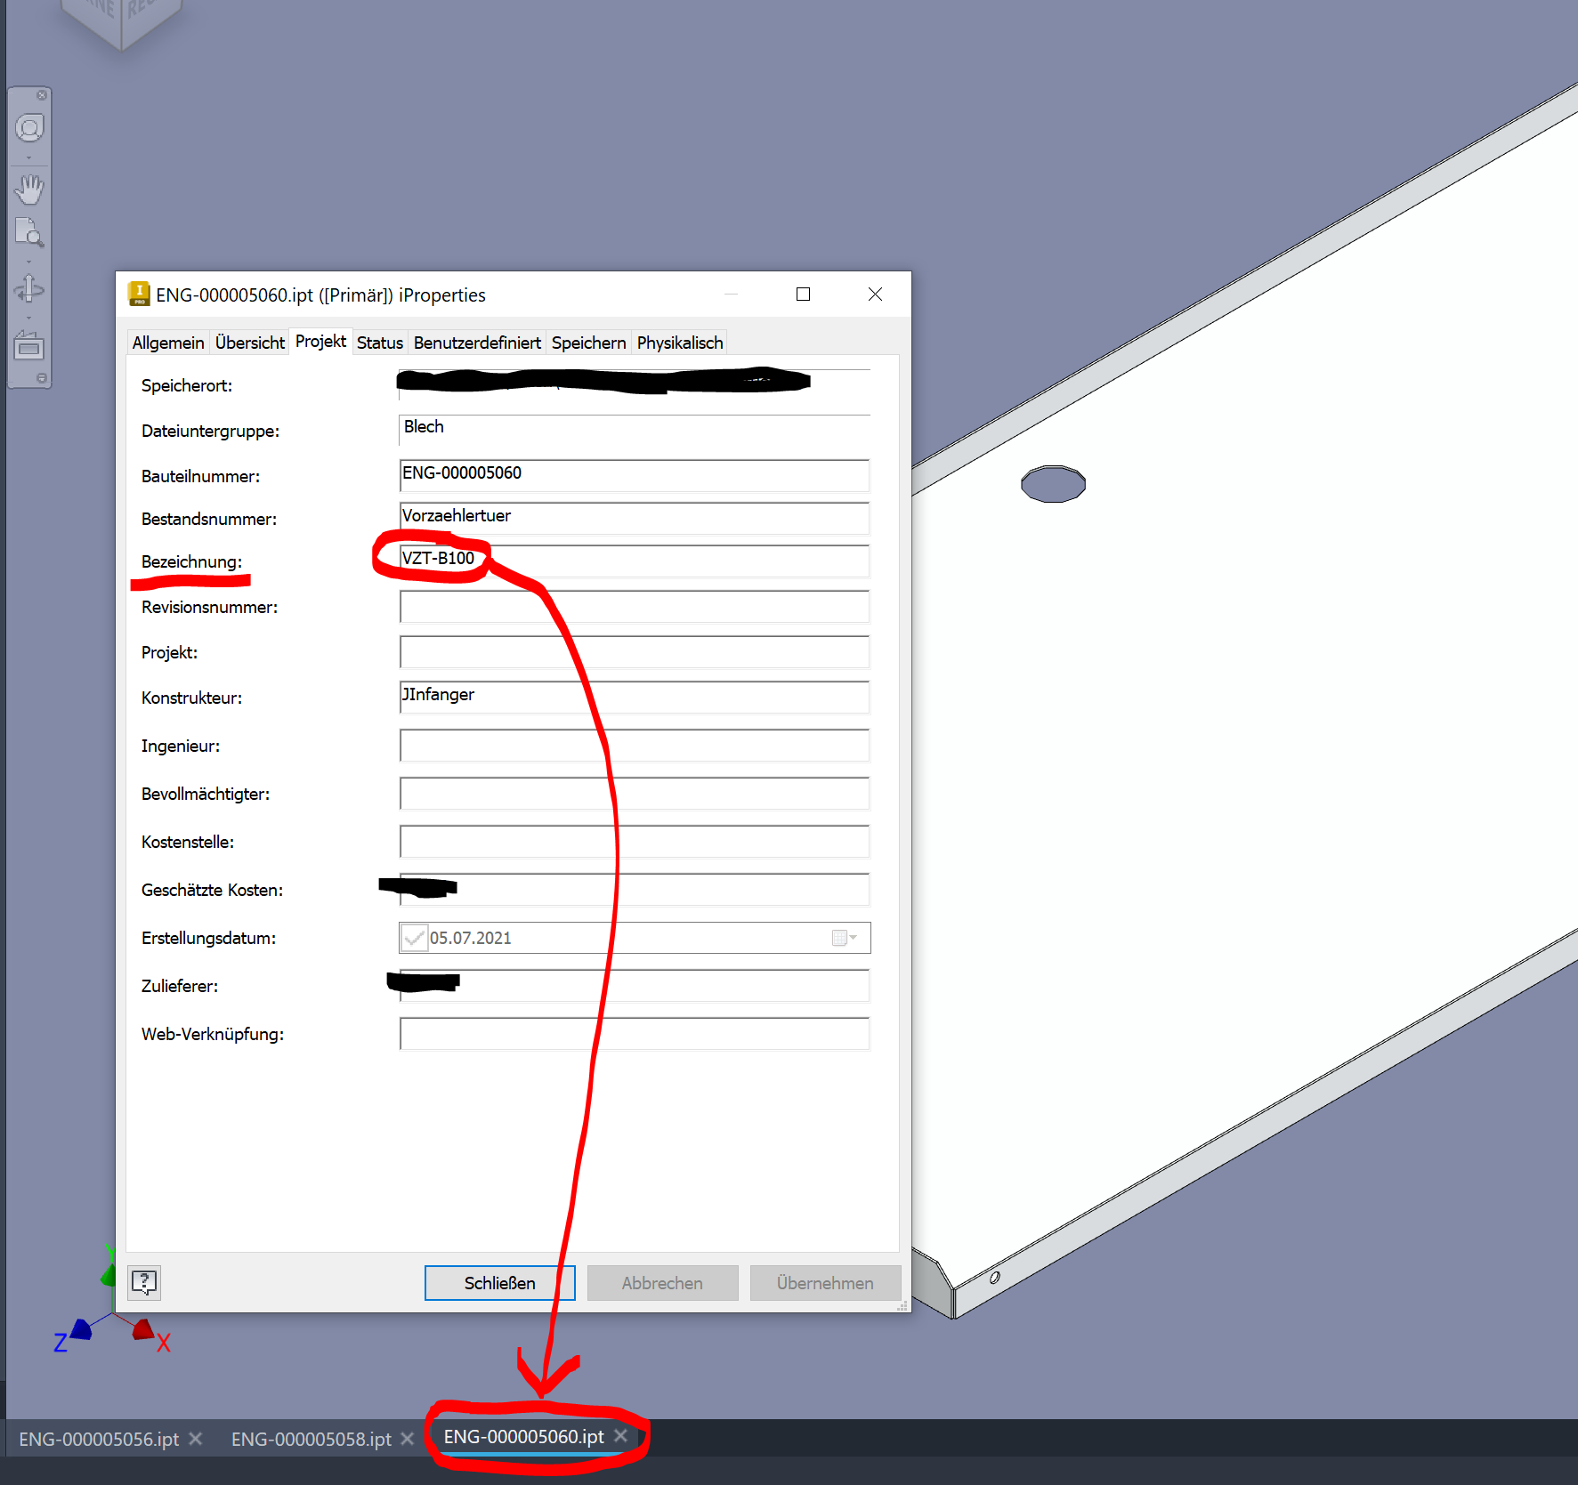Click the hole in the sheet metal part
The image size is (1578, 1485).
click(x=1053, y=484)
